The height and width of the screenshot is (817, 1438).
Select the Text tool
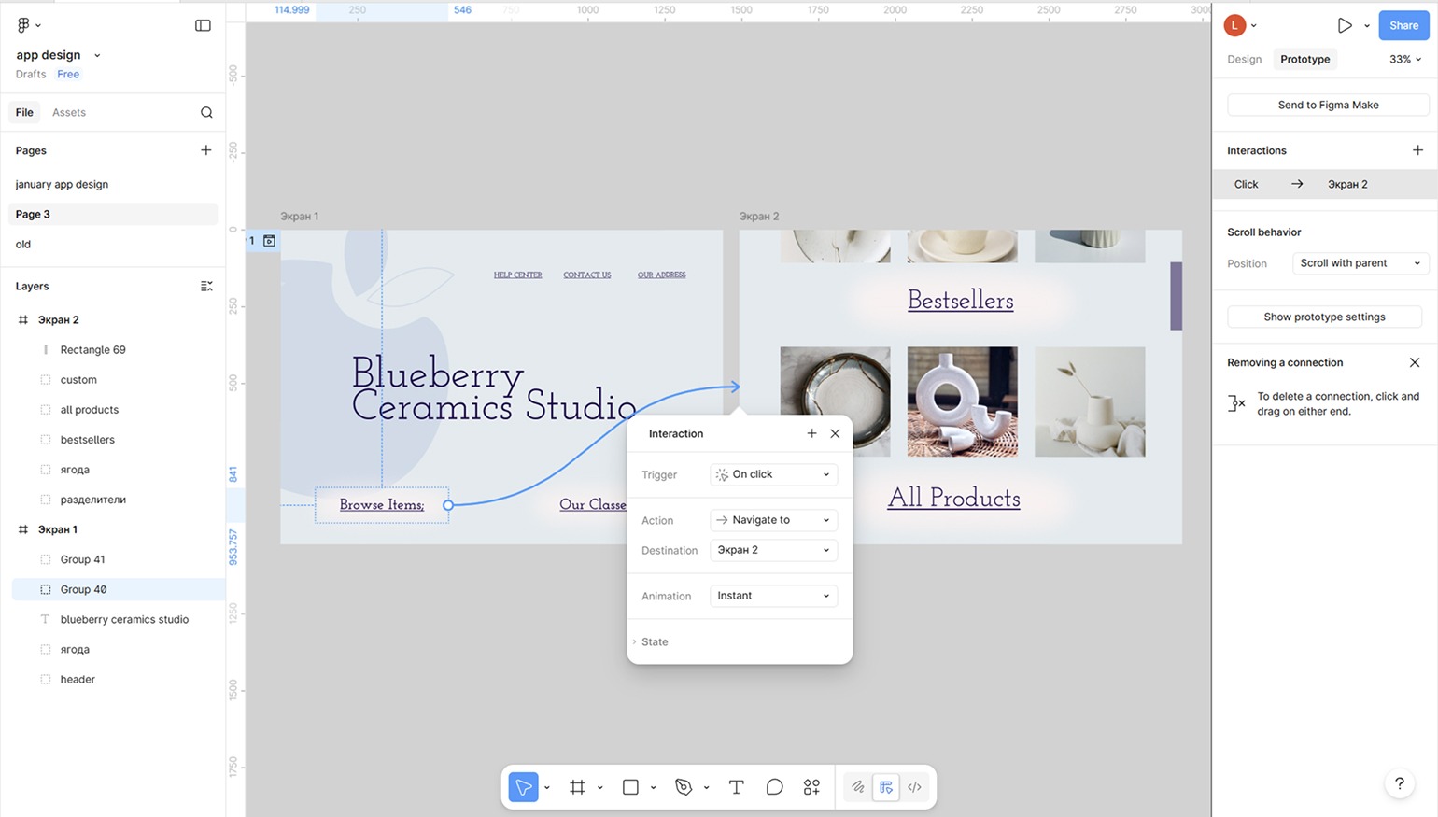pyautogui.click(x=736, y=787)
